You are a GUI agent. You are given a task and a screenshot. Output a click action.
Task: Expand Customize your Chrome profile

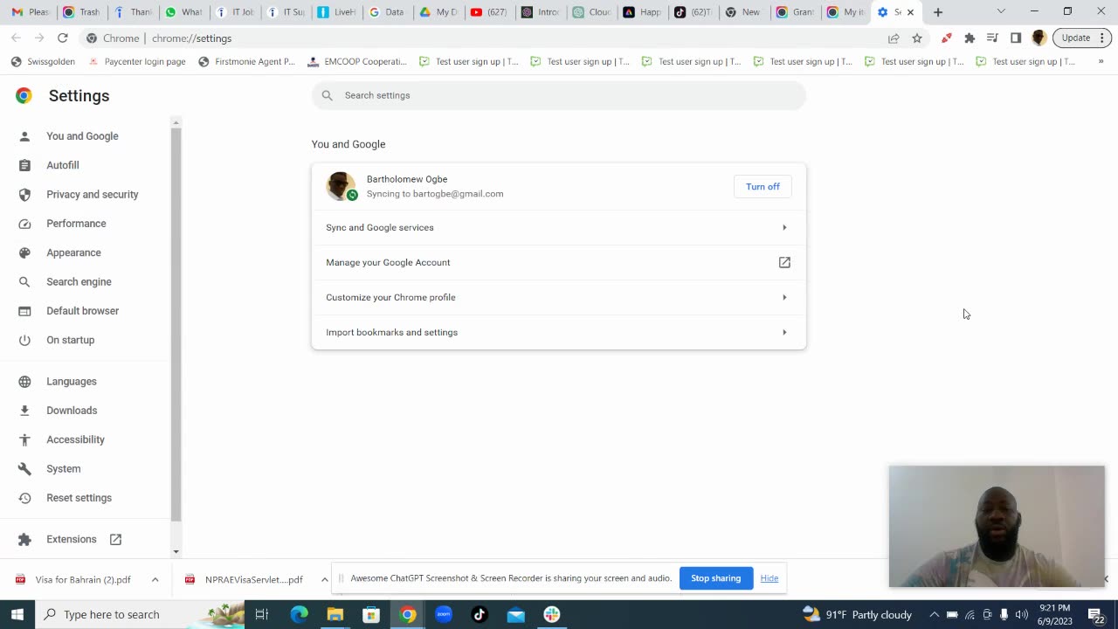click(x=558, y=297)
